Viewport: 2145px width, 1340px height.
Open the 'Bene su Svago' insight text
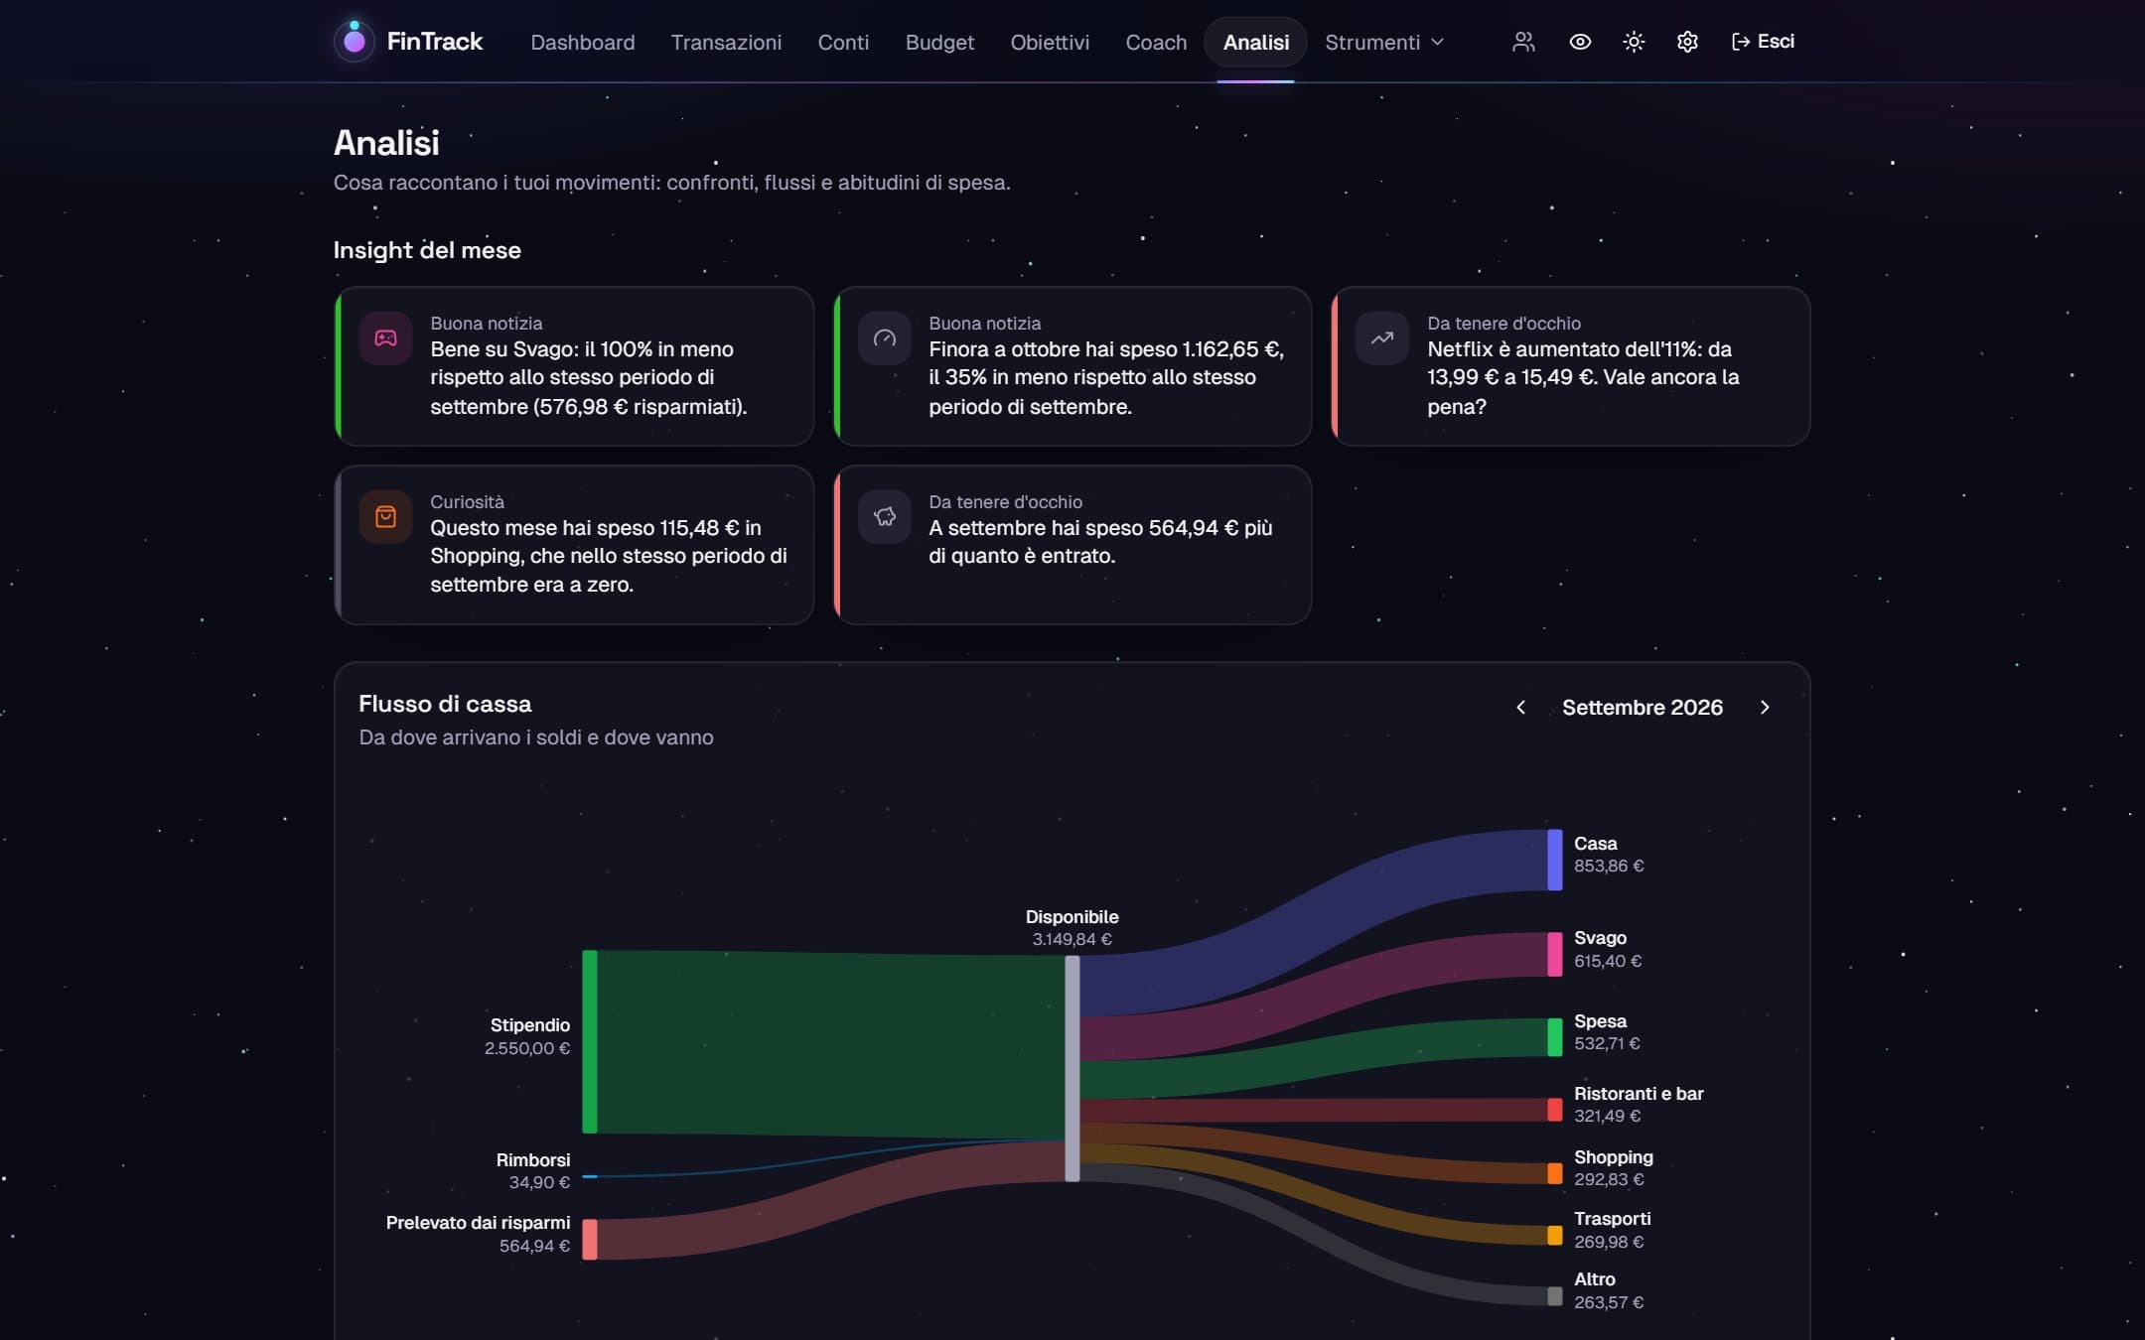[589, 377]
